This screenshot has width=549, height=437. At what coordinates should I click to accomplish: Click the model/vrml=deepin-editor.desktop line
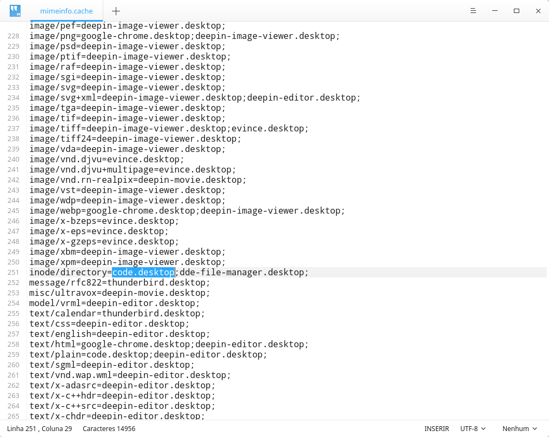[115, 303]
